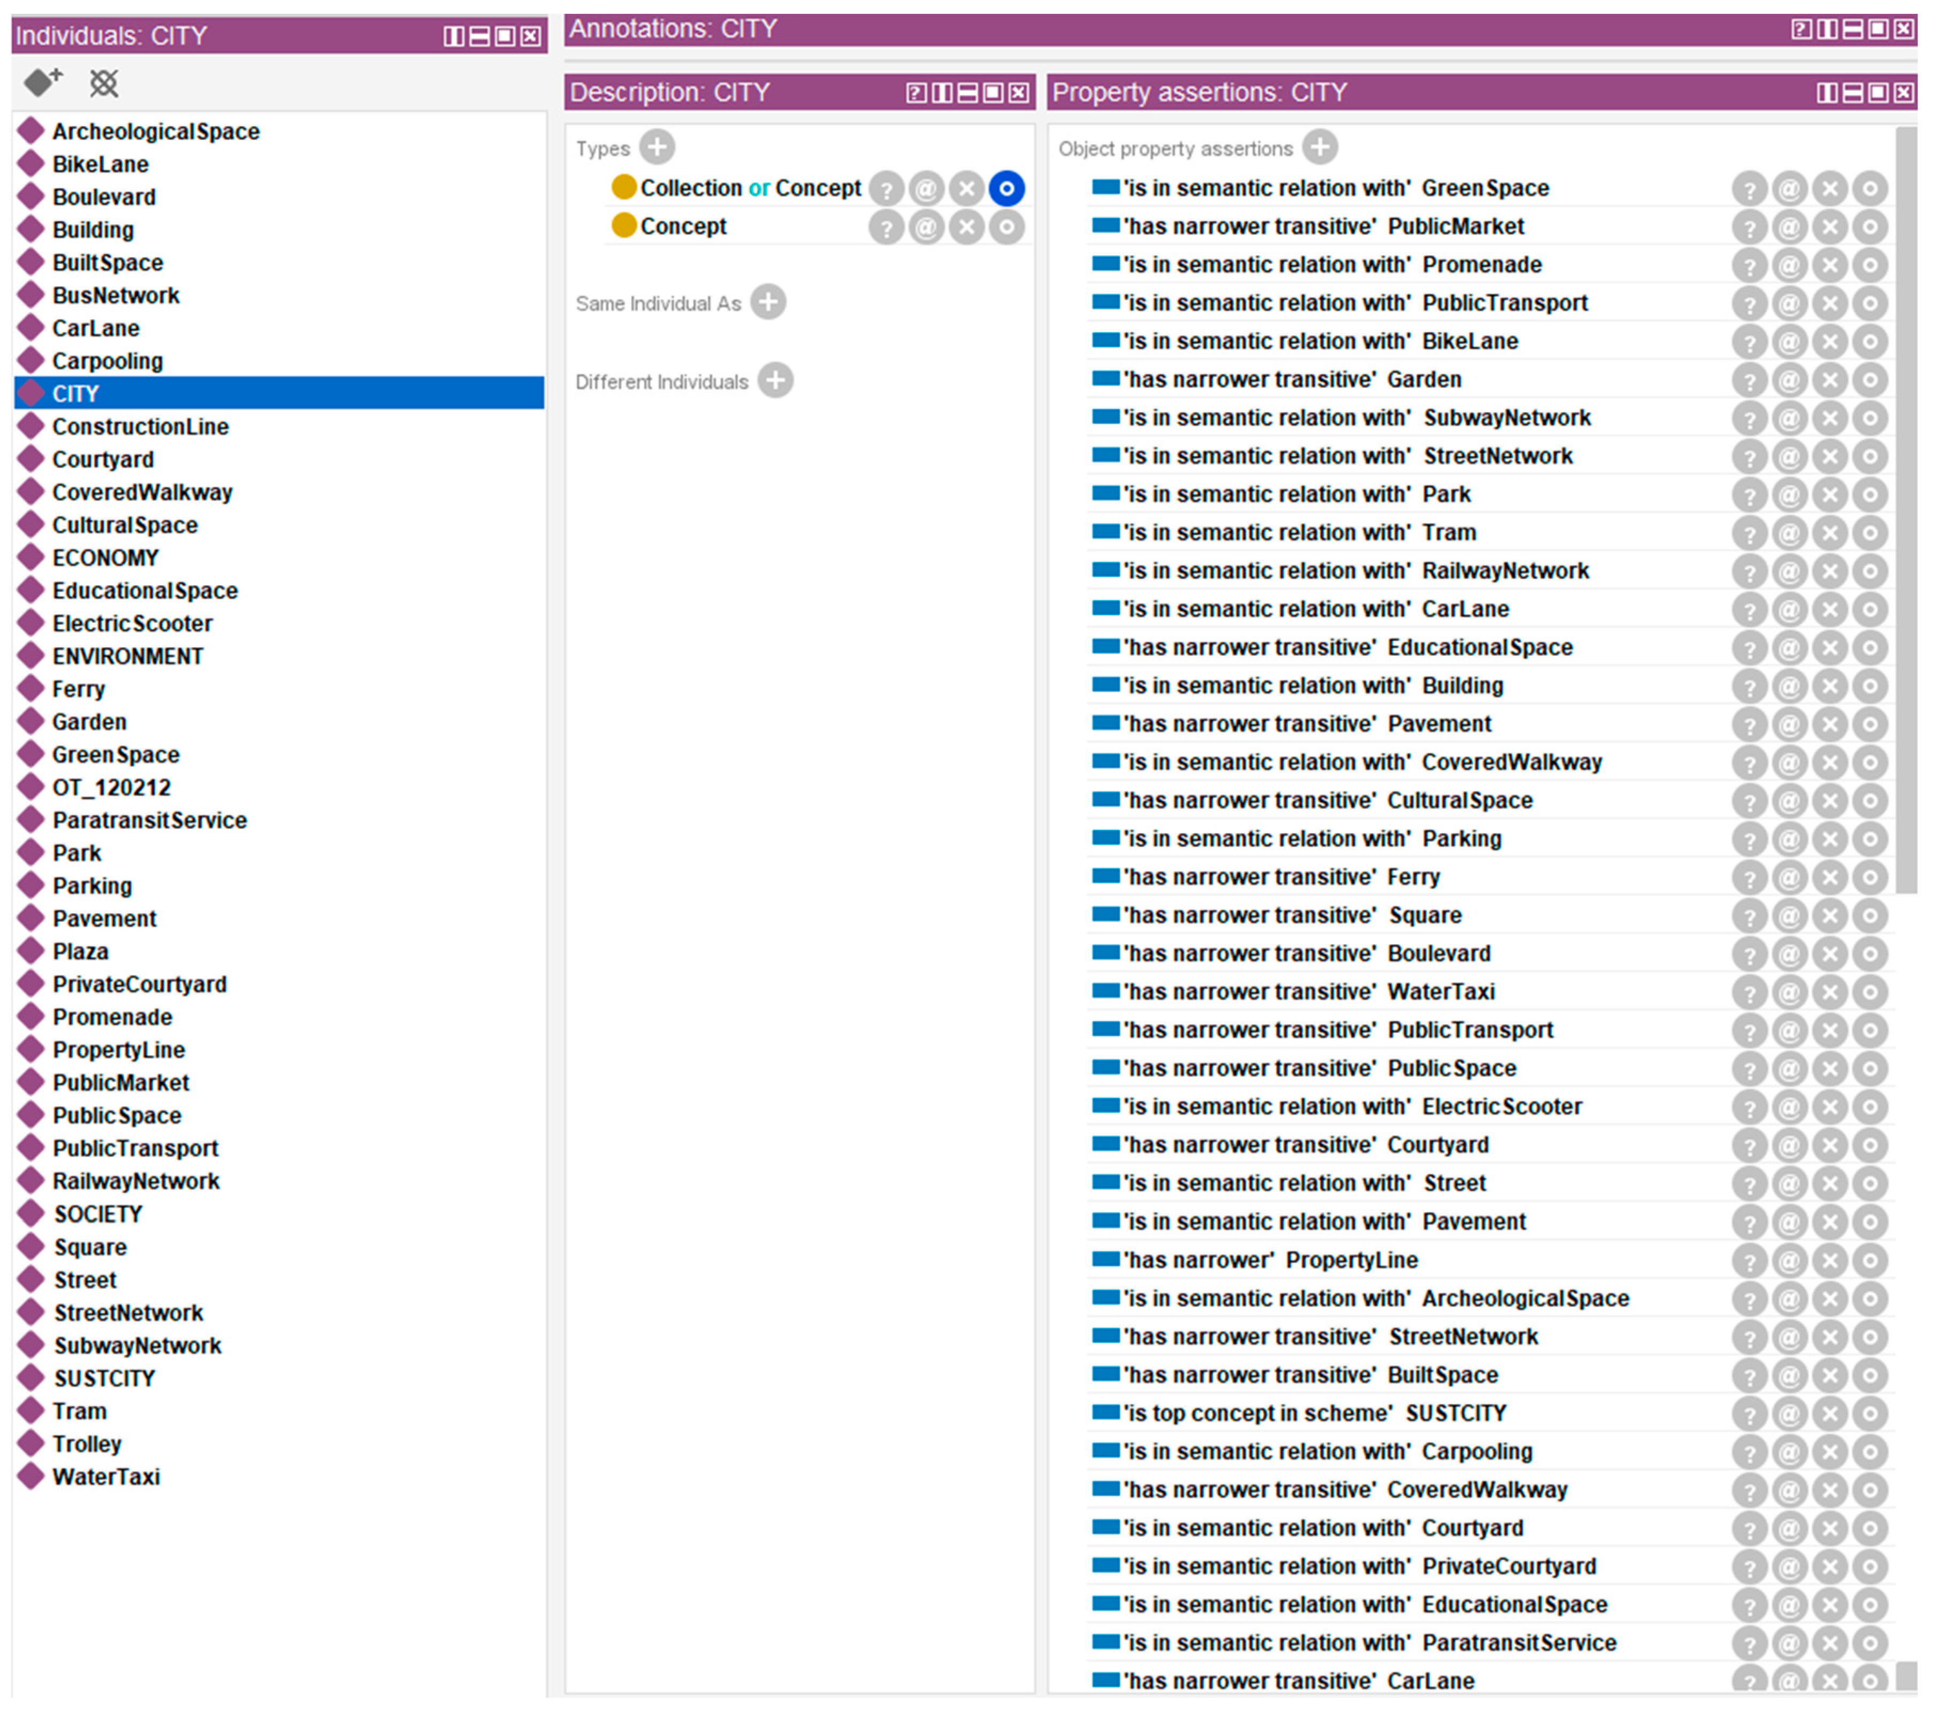Collapse the Description: CITY panel horizontally
Image resolution: width=1959 pixels, height=1712 pixels.
coord(968,93)
